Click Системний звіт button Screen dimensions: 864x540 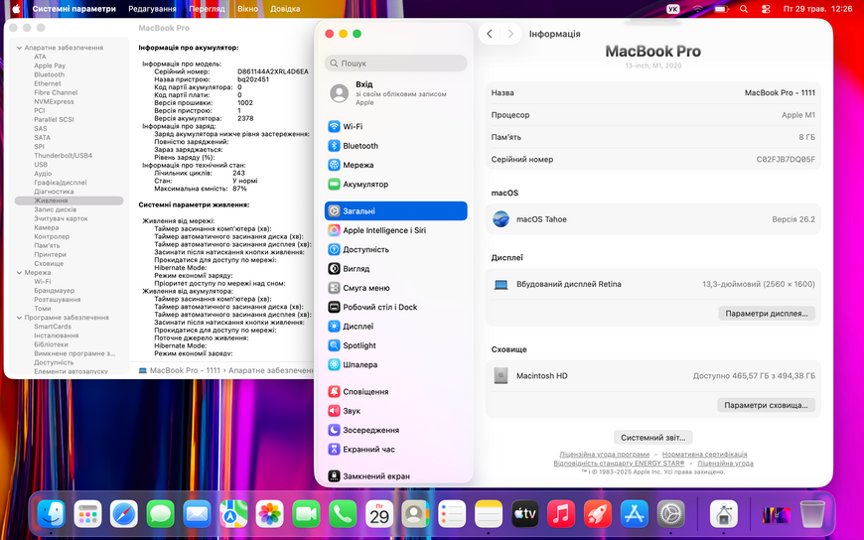(652, 438)
